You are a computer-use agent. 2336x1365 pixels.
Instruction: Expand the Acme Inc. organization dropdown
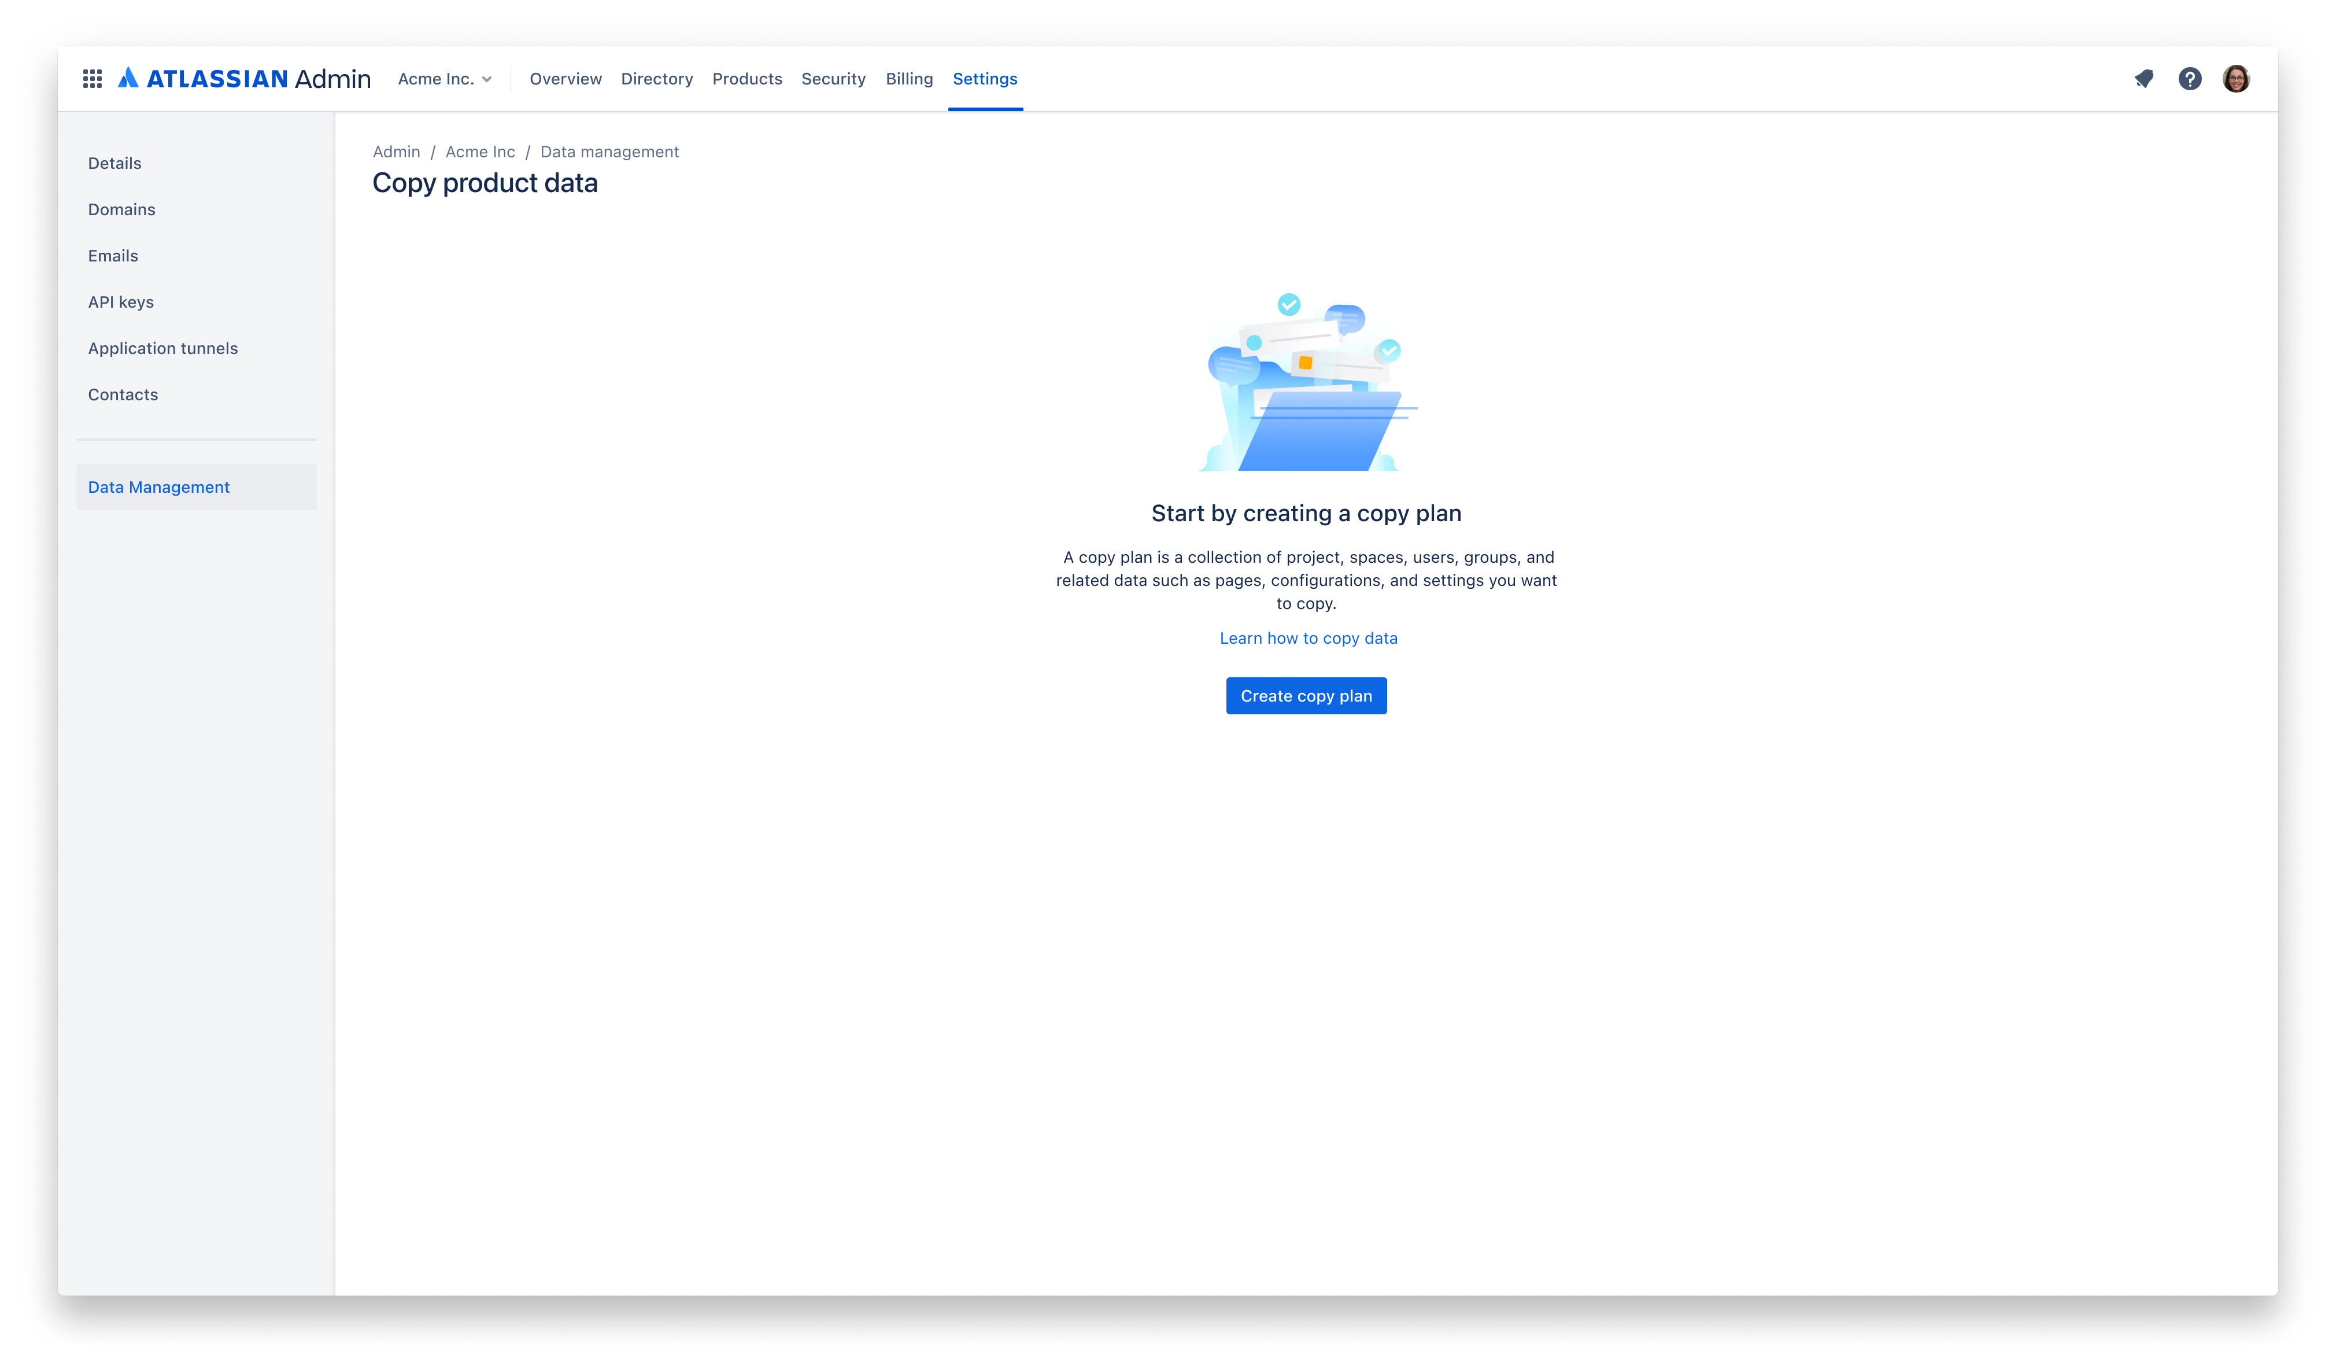pos(445,79)
